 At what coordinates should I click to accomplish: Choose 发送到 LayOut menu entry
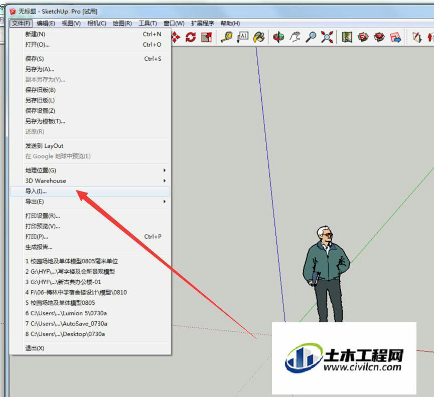point(90,146)
